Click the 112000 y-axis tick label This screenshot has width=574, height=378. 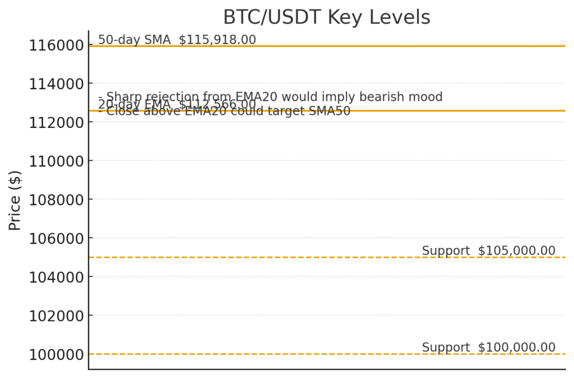tap(57, 122)
